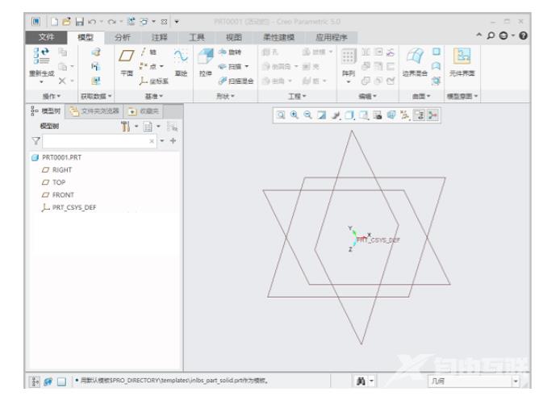Toggle browser display icon in status bar
This screenshot has width=543, height=400.
click(48, 381)
